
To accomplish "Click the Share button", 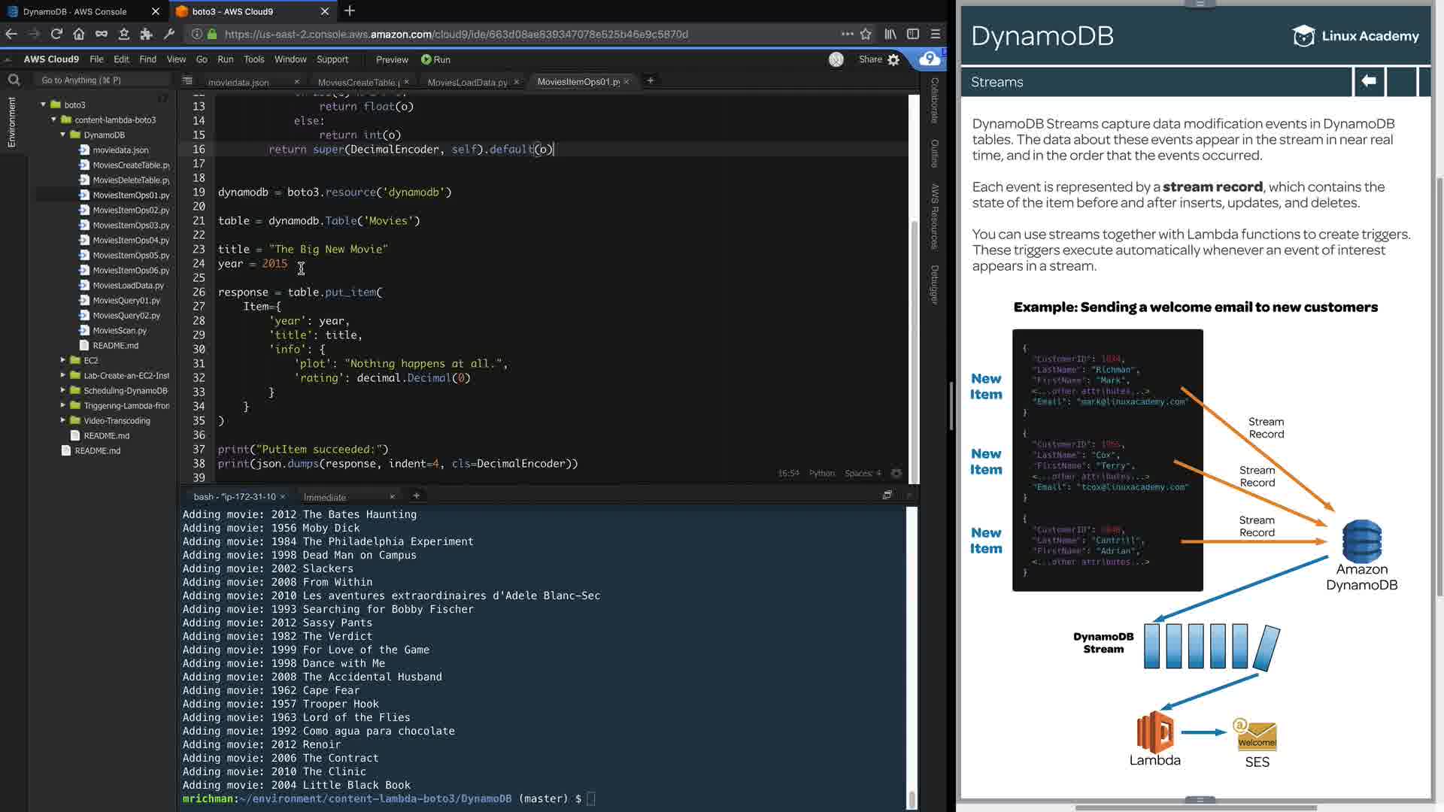I will pyautogui.click(x=870, y=59).
